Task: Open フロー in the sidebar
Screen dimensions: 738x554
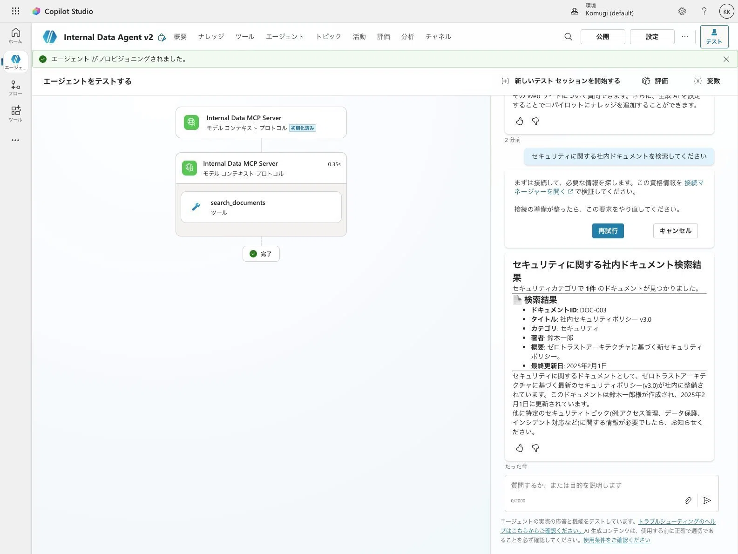Action: [15, 88]
